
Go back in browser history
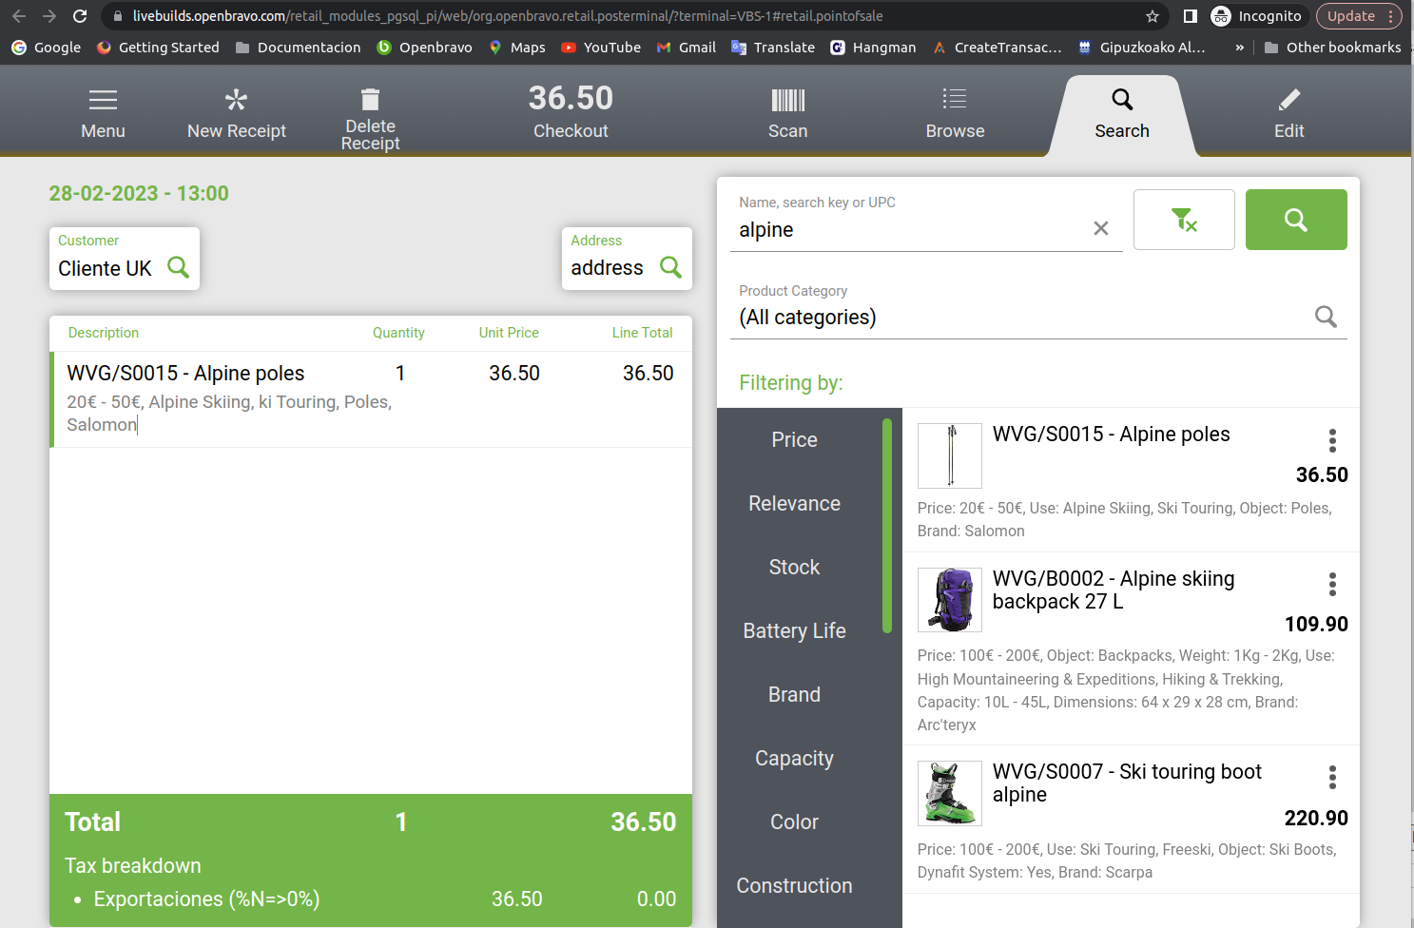point(19,16)
